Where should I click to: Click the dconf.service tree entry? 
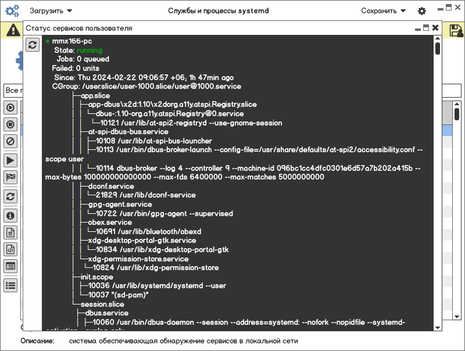tap(111, 187)
